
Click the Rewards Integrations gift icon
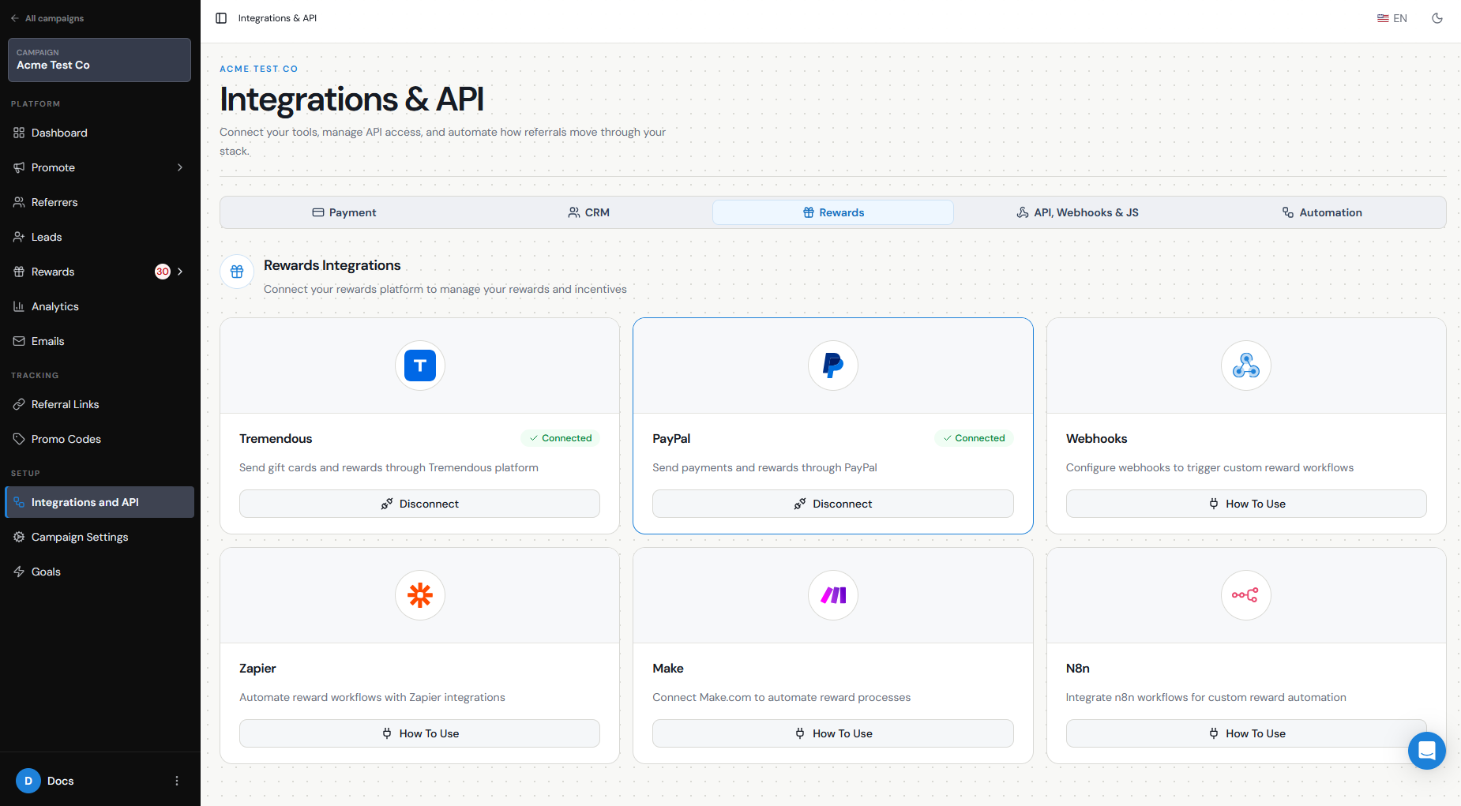pyautogui.click(x=237, y=272)
